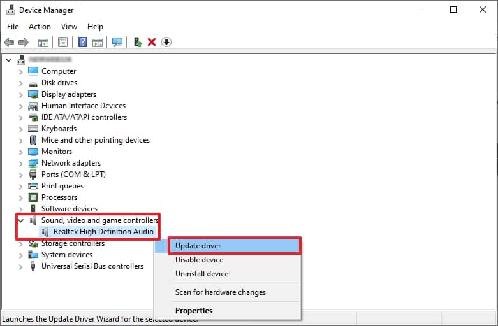Click the Device Manager title bar icon

(x=10, y=10)
